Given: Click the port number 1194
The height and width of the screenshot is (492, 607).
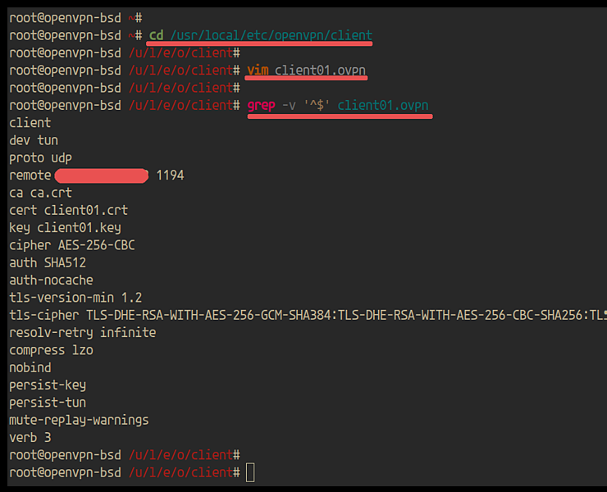Looking at the screenshot, I should [x=170, y=175].
